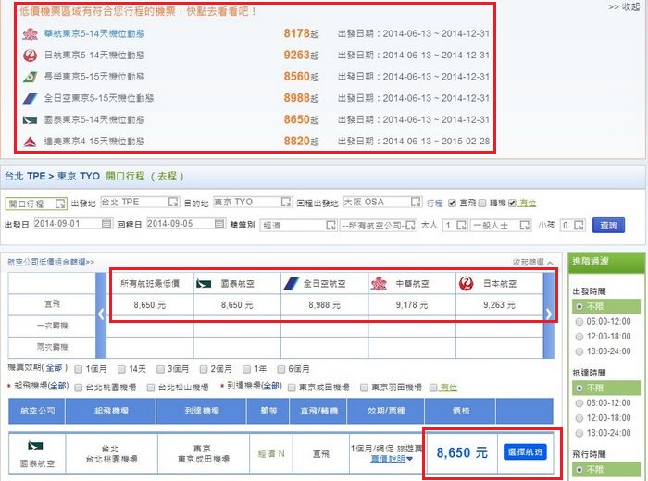Open 全日空東京5-15天機位動態 link
The height and width of the screenshot is (481, 648).
(99, 98)
